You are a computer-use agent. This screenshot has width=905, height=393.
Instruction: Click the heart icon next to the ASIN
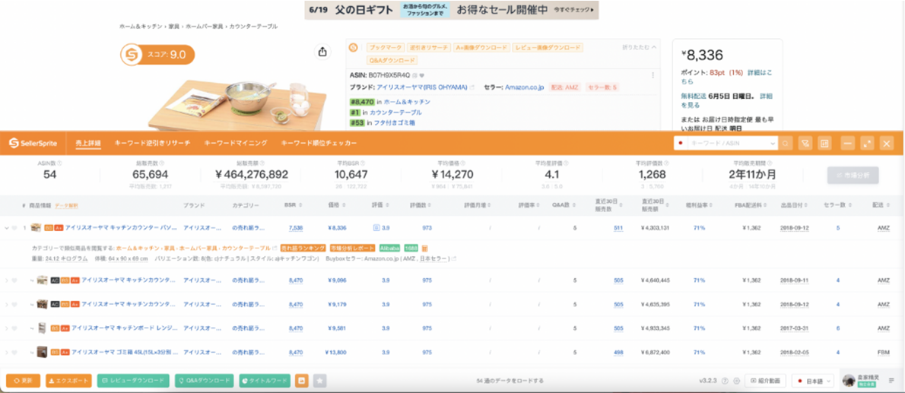[x=421, y=75]
